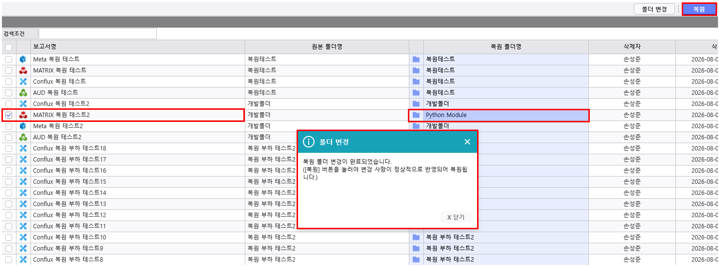The height and width of the screenshot is (266, 719).
Task: Click the Meta 복원 테스트 report type icon
Action: [x=23, y=59]
